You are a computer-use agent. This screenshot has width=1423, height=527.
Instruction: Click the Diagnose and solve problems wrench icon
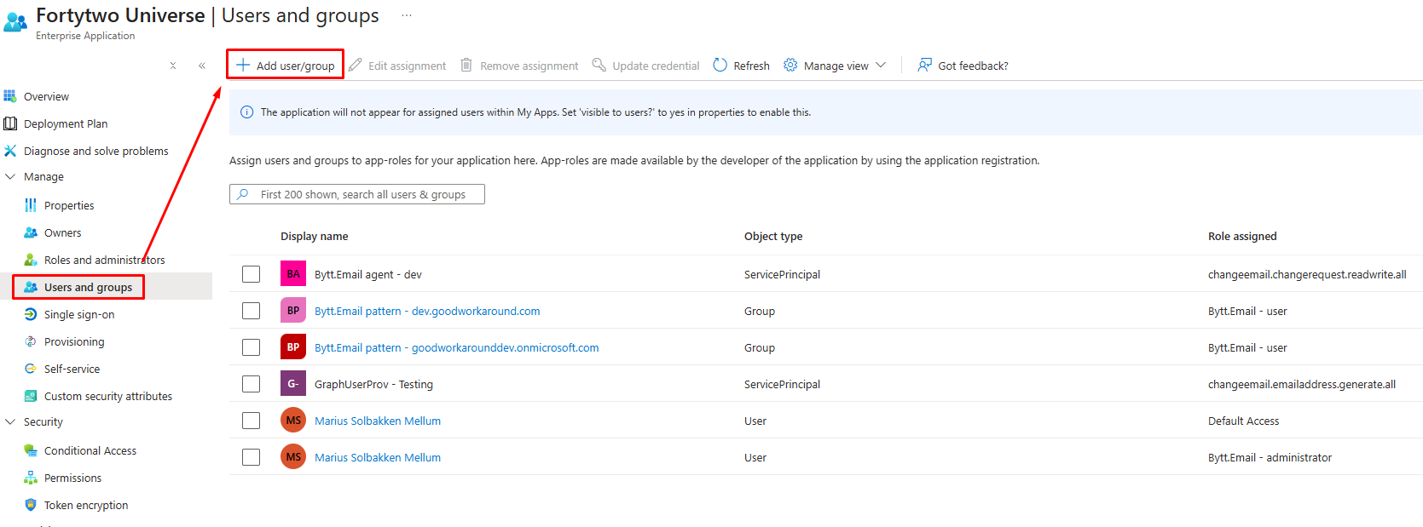(10, 151)
